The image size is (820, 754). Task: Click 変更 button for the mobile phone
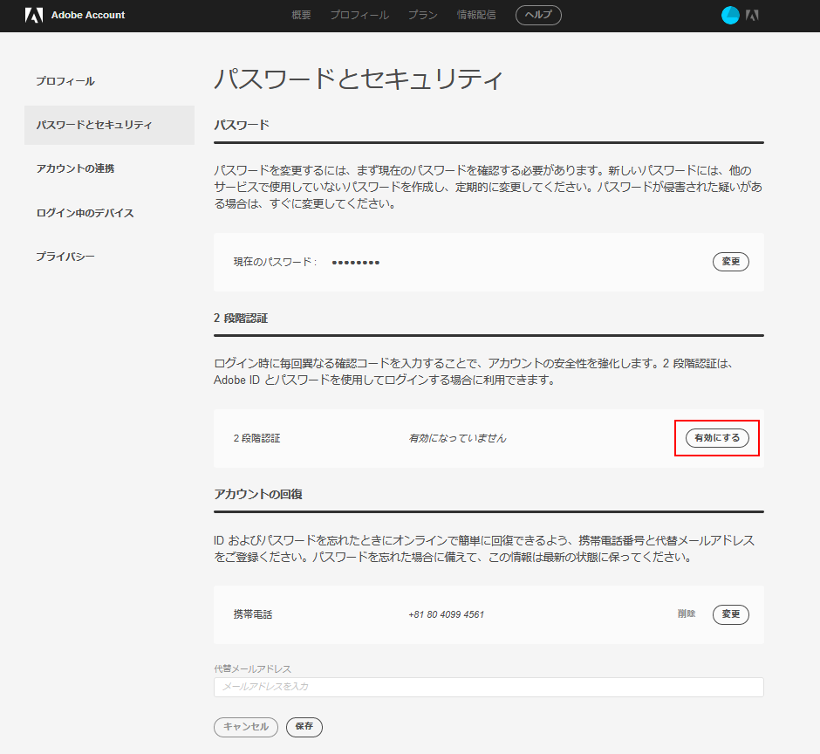point(730,614)
